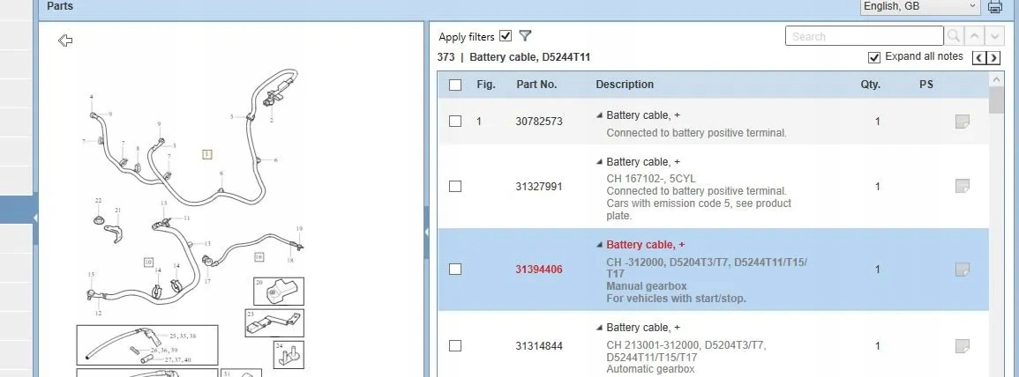Check the box for part 31394406
The height and width of the screenshot is (377, 1019).
(455, 270)
